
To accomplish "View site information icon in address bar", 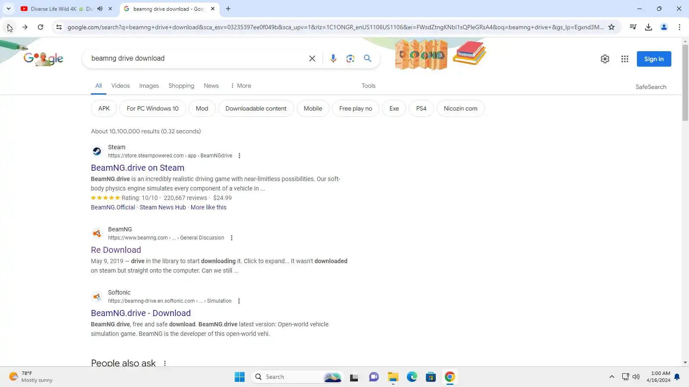I will pos(59,27).
